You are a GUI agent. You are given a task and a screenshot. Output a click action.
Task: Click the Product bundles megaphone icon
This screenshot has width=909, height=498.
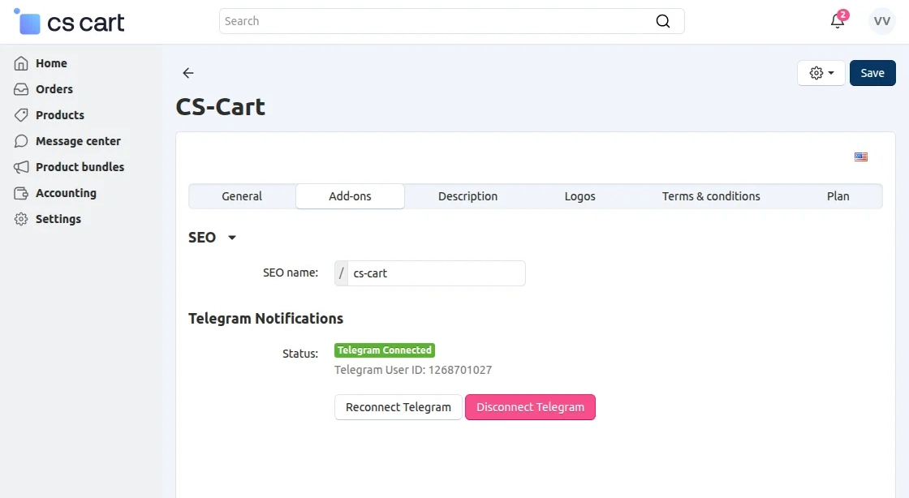[x=21, y=167]
